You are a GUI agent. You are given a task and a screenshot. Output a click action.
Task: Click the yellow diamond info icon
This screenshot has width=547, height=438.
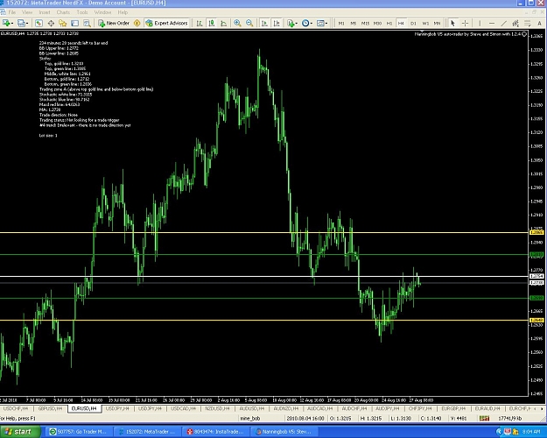coord(137,23)
